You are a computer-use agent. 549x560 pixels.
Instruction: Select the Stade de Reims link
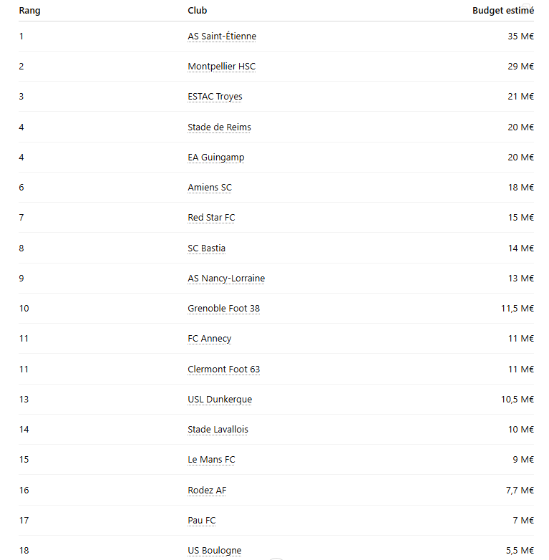(x=219, y=127)
